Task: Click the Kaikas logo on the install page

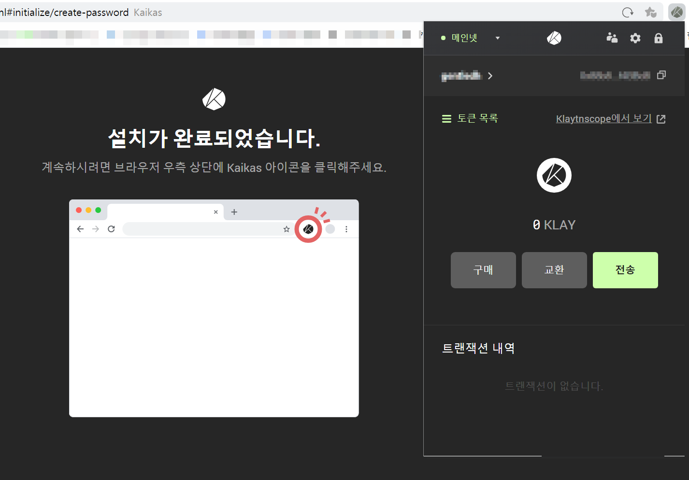Action: 214,99
